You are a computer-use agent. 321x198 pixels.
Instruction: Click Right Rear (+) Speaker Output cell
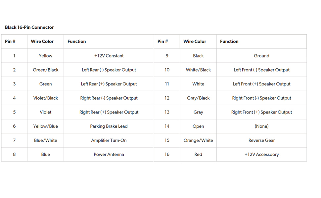109,112
